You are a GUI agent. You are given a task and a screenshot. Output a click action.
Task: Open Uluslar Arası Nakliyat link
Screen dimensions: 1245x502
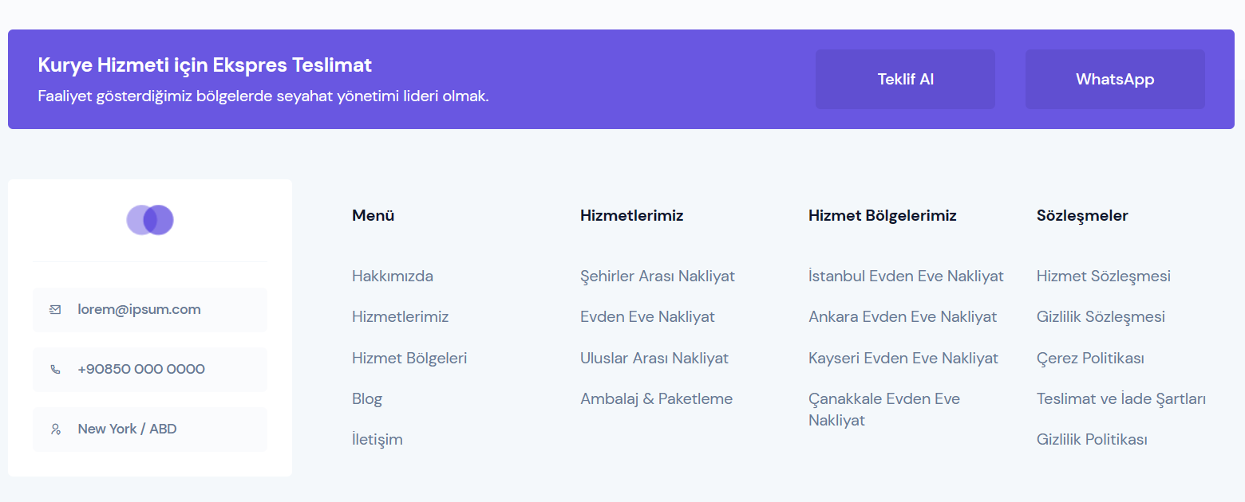click(654, 358)
